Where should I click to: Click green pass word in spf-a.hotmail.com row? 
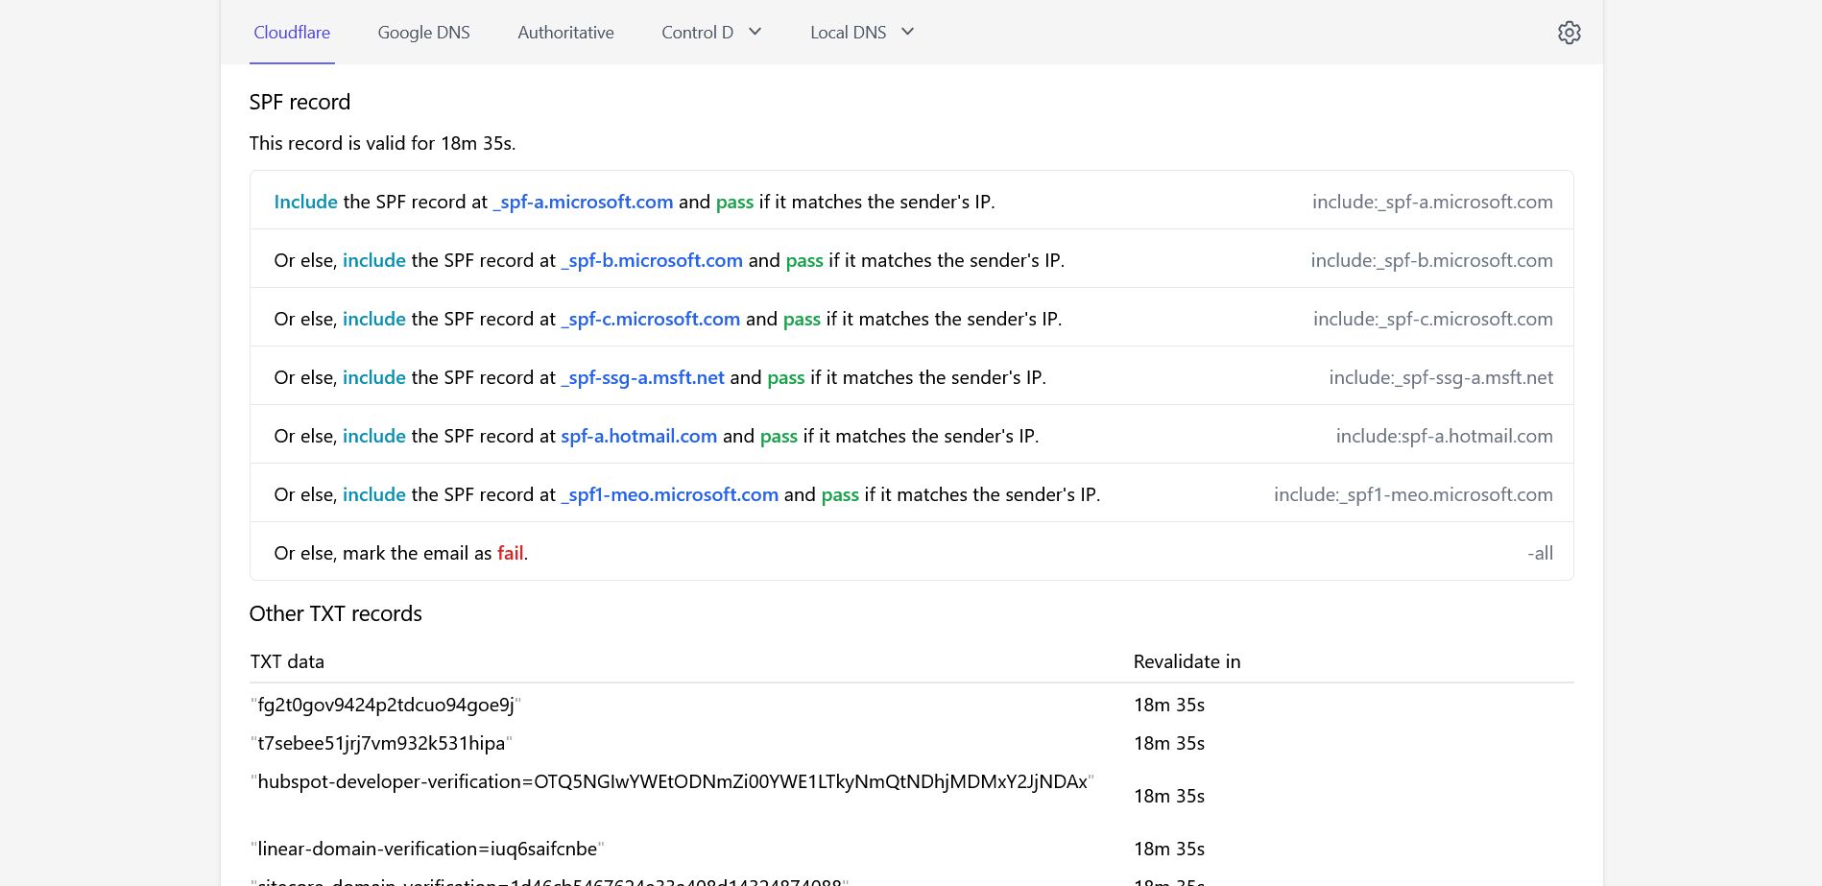(779, 437)
